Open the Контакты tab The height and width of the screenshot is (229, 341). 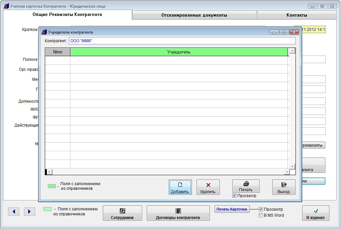tap(297, 15)
